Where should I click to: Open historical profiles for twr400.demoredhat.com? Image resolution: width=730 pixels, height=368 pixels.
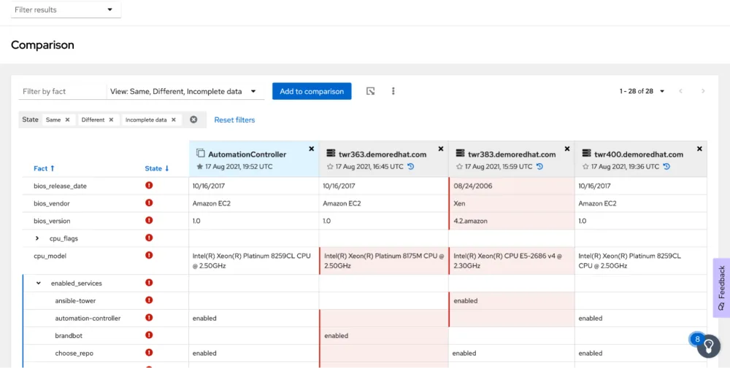pos(665,167)
